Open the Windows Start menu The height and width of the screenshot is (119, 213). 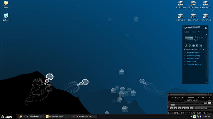7,117
